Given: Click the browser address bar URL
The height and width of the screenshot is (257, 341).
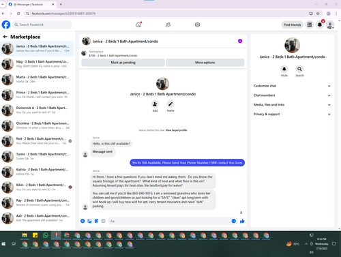Looking at the screenshot, I should [63, 14].
